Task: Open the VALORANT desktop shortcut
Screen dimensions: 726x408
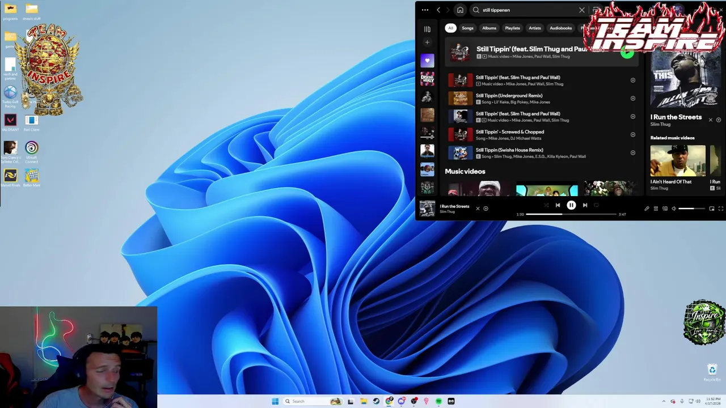Action: [10, 122]
